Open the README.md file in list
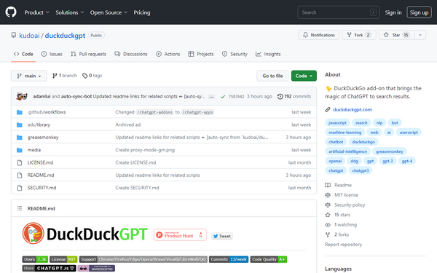Screen dimensions: 437x273 point(41,175)
